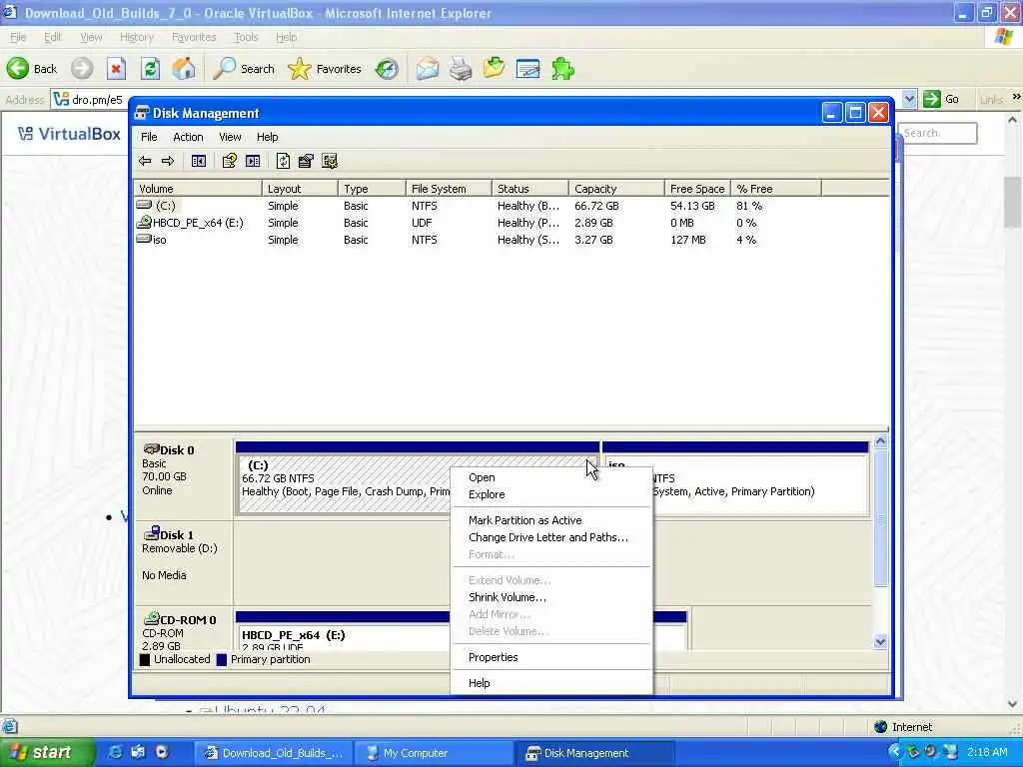Sort by the Free Space column header
The width and height of the screenshot is (1023, 767).
697,189
